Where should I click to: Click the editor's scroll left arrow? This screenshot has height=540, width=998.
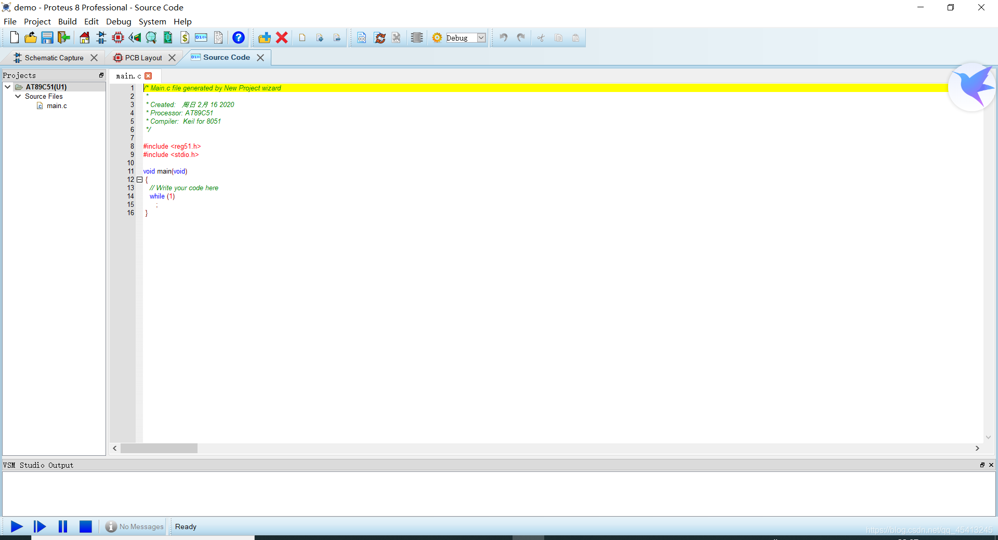click(115, 448)
